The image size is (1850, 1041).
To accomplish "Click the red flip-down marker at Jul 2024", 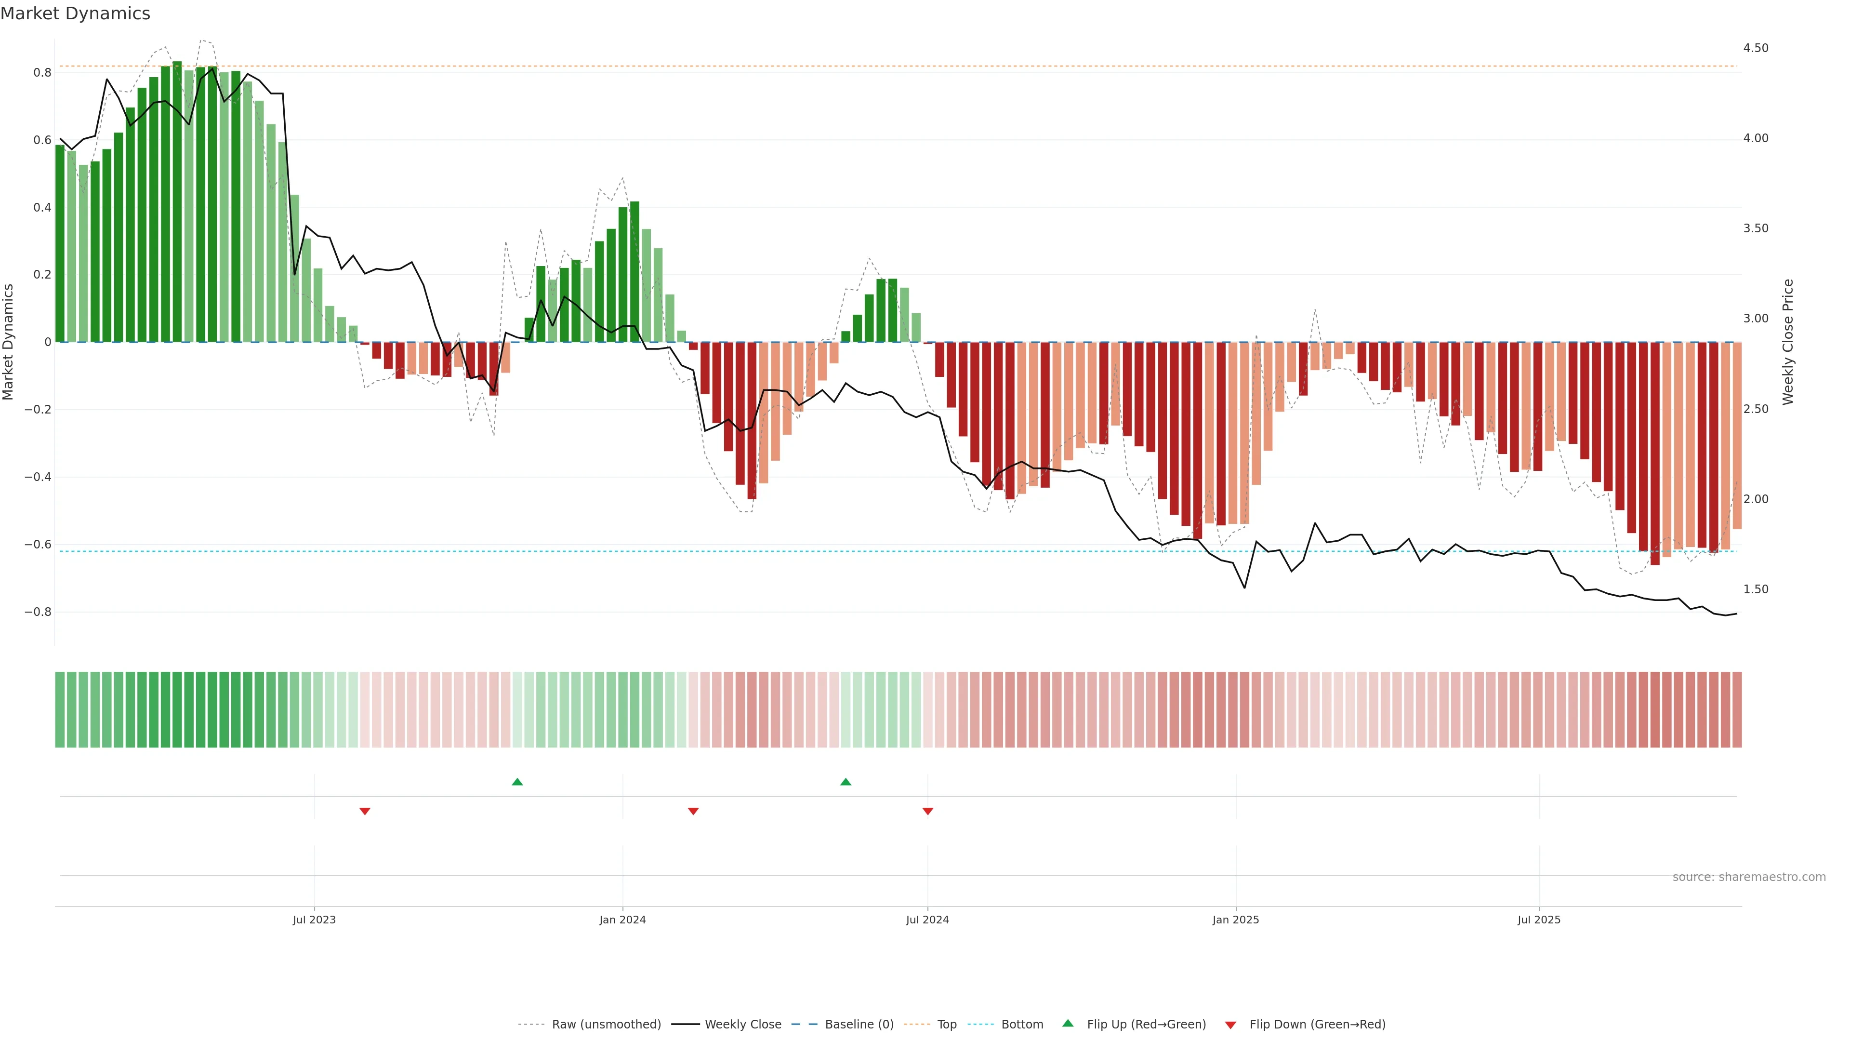I will coord(928,811).
